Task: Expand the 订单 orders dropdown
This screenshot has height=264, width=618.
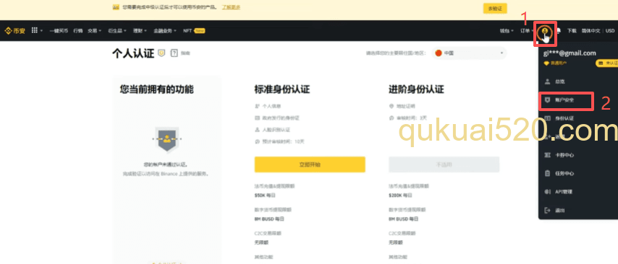Action: tap(527, 30)
